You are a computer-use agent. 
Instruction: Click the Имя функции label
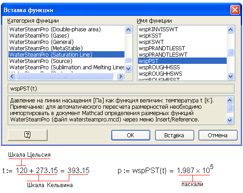coord(154,21)
